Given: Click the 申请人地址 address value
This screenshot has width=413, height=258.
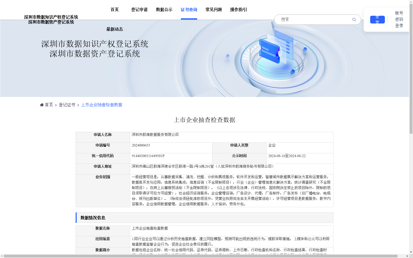Looking at the screenshot, I should tap(203, 166).
